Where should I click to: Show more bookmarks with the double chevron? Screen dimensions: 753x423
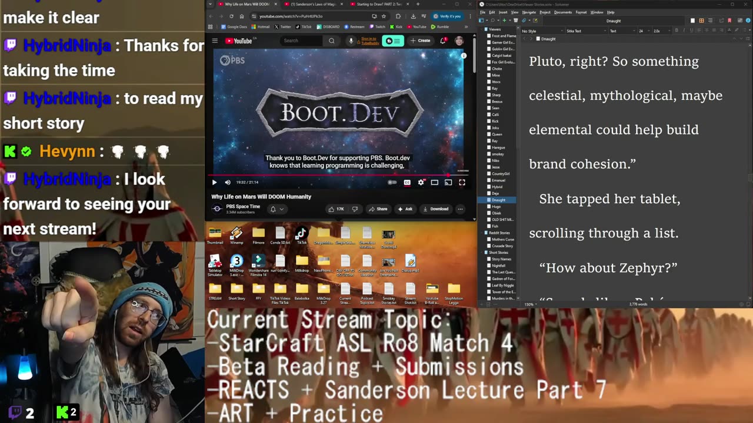tap(467, 26)
